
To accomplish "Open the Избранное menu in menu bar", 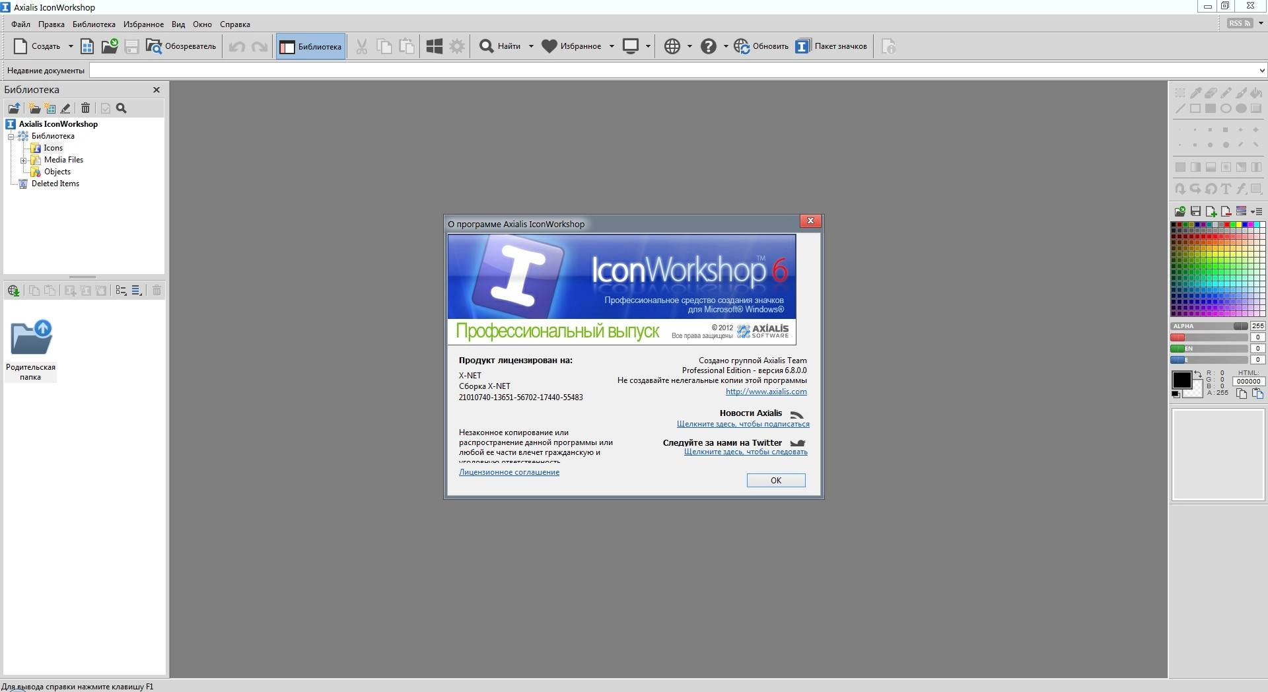I will tap(143, 24).
